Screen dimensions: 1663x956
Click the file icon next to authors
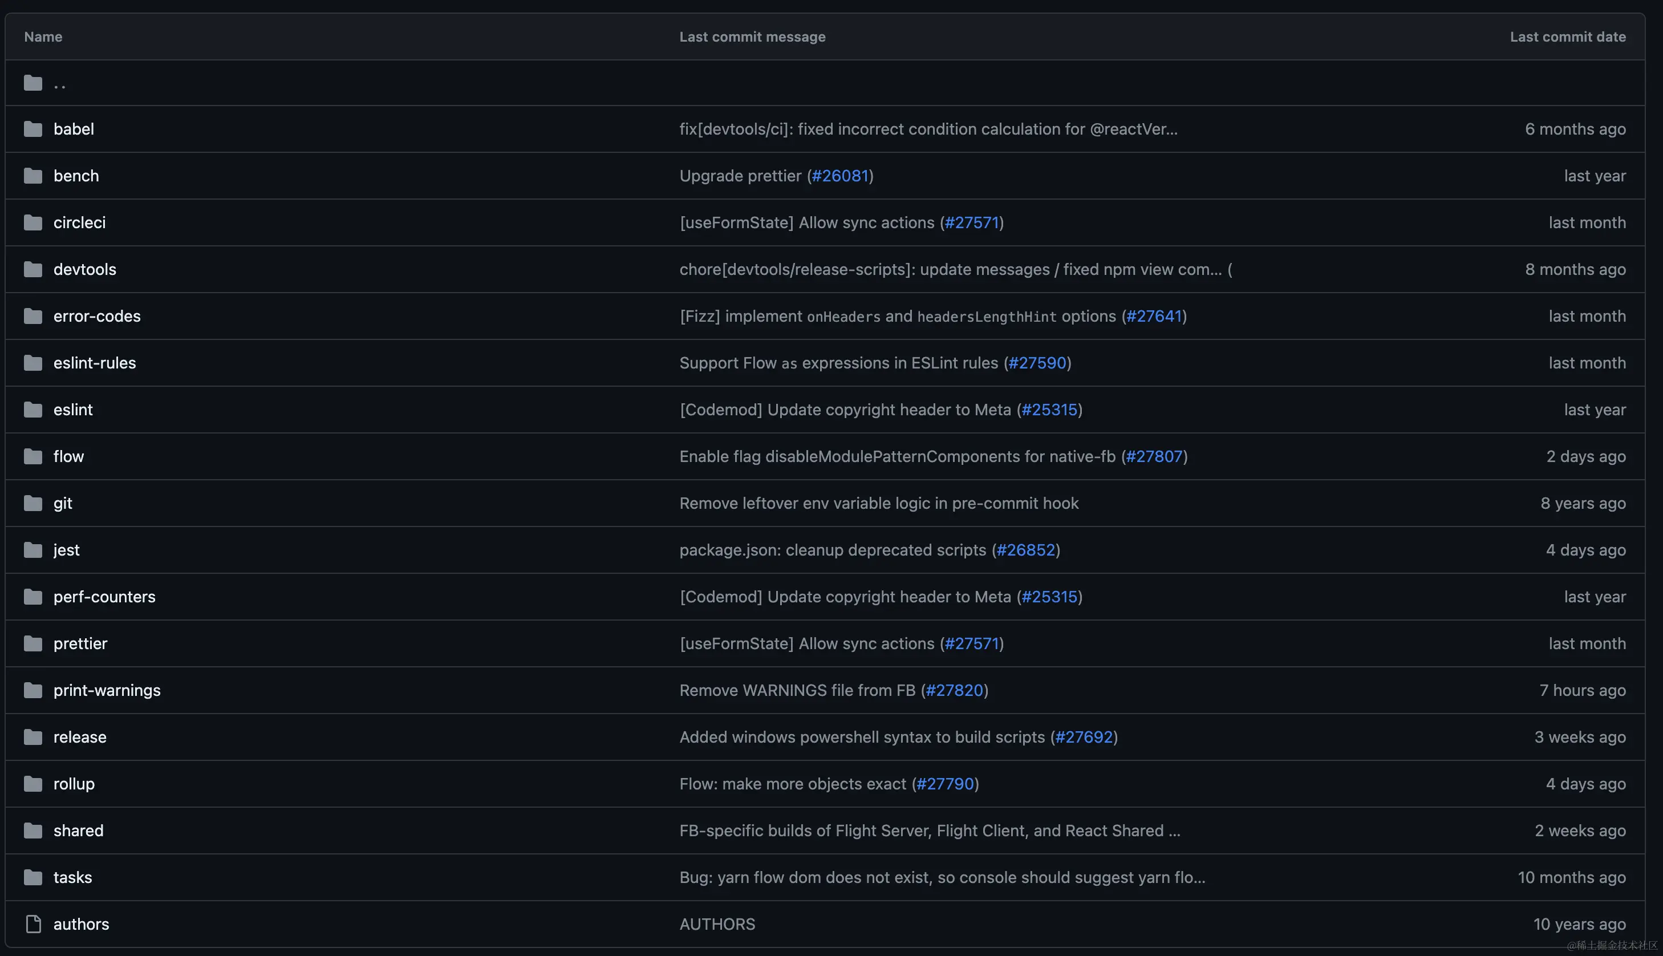click(33, 924)
